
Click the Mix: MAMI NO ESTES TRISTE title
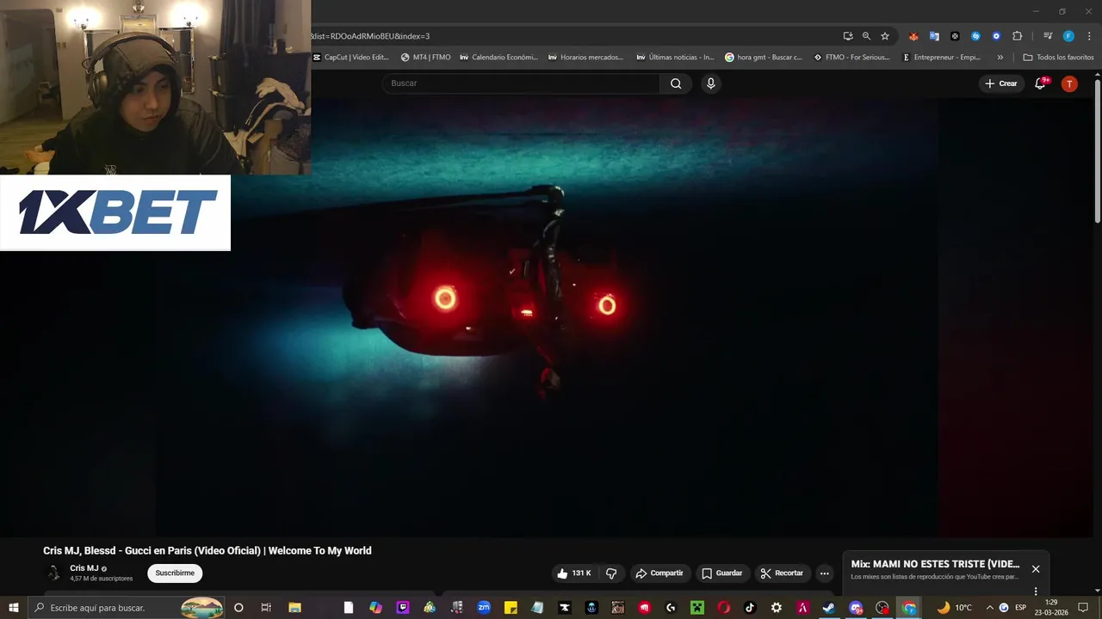coord(935,565)
